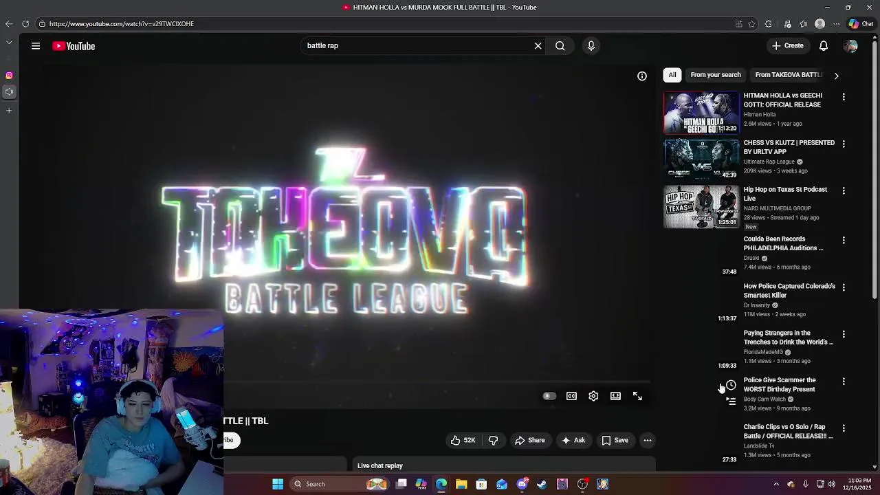Add Police Give Scammer video to Watch Later
The height and width of the screenshot is (495, 880).
pyautogui.click(x=731, y=385)
